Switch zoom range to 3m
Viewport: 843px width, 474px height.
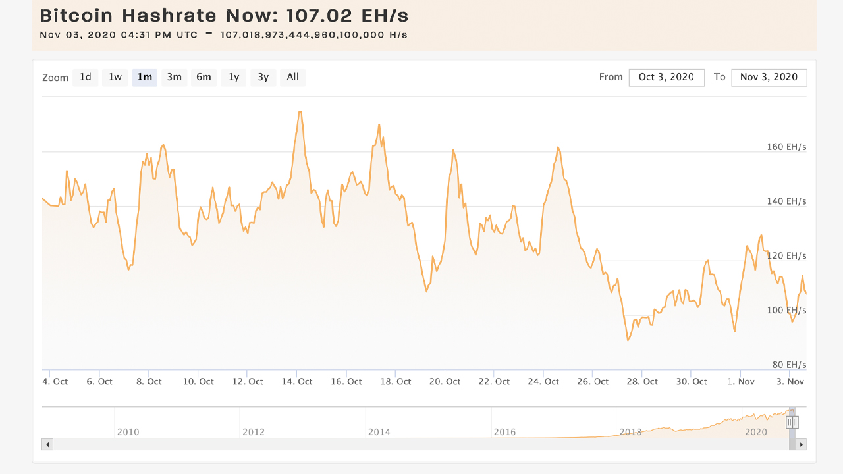point(175,77)
